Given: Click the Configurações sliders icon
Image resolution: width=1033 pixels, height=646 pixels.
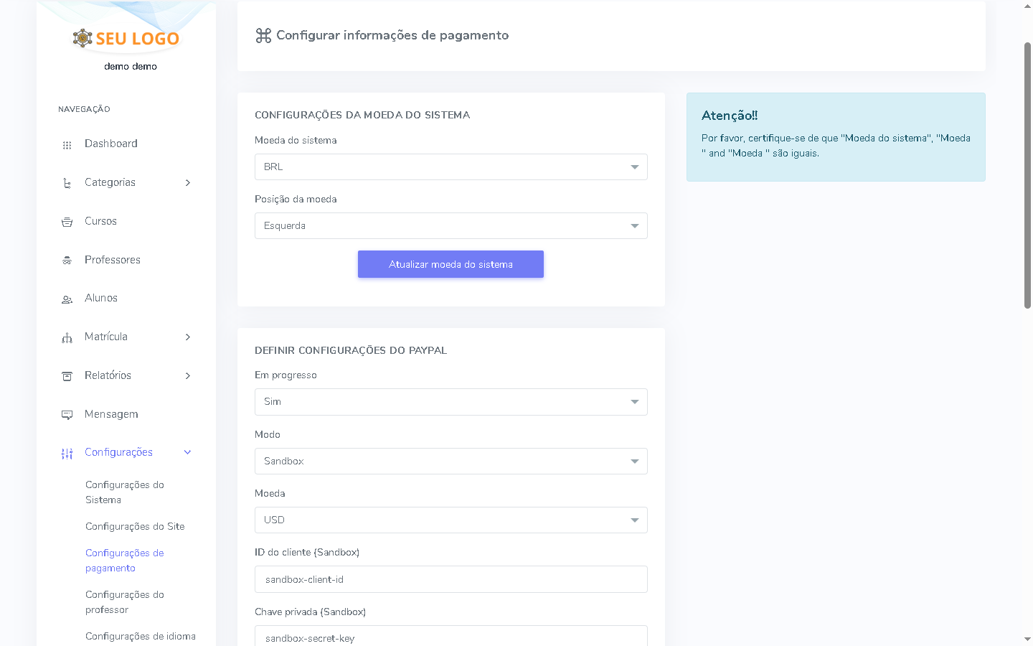Looking at the screenshot, I should pyautogui.click(x=67, y=454).
